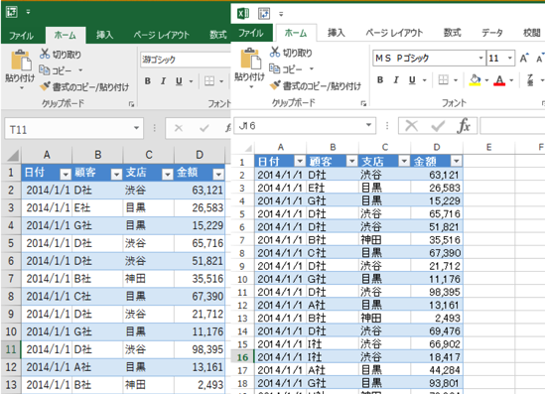Open 挿入 tab in left window
This screenshot has width=545, height=394.
(x=104, y=35)
